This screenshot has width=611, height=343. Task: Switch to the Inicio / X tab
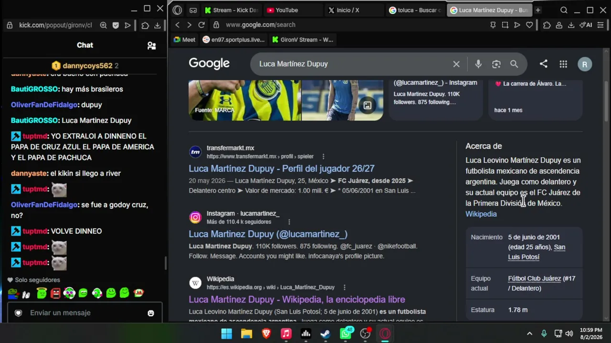(353, 10)
